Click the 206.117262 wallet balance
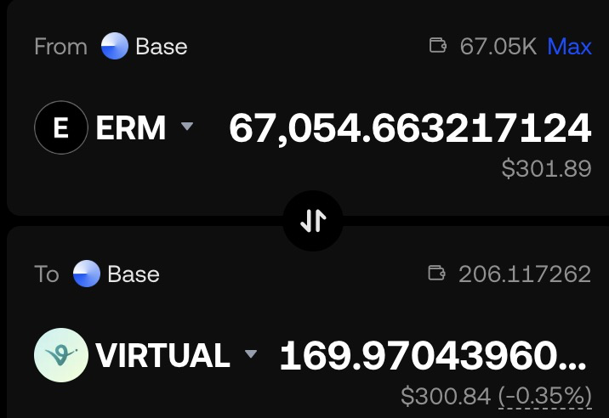The width and height of the screenshot is (609, 418). point(525,274)
